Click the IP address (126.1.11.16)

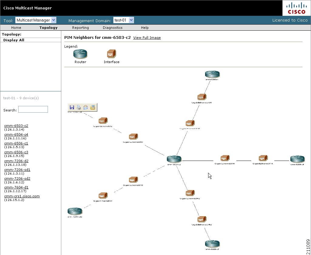[15, 138]
